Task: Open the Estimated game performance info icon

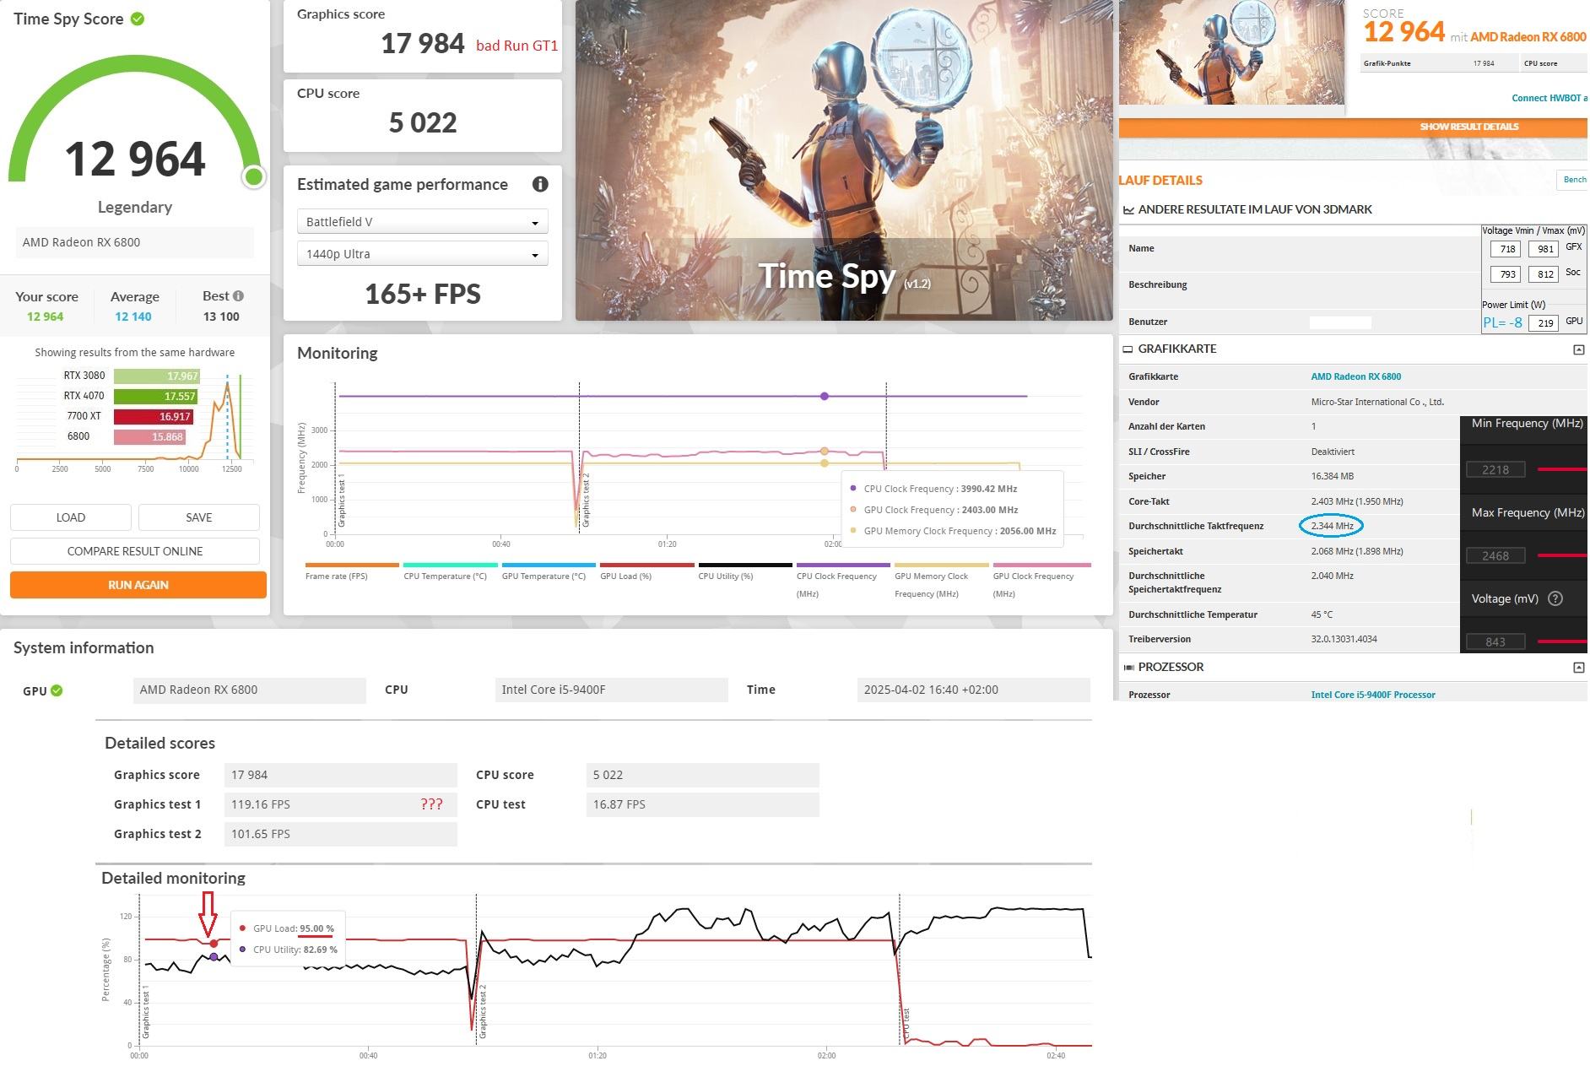Action: tap(540, 184)
